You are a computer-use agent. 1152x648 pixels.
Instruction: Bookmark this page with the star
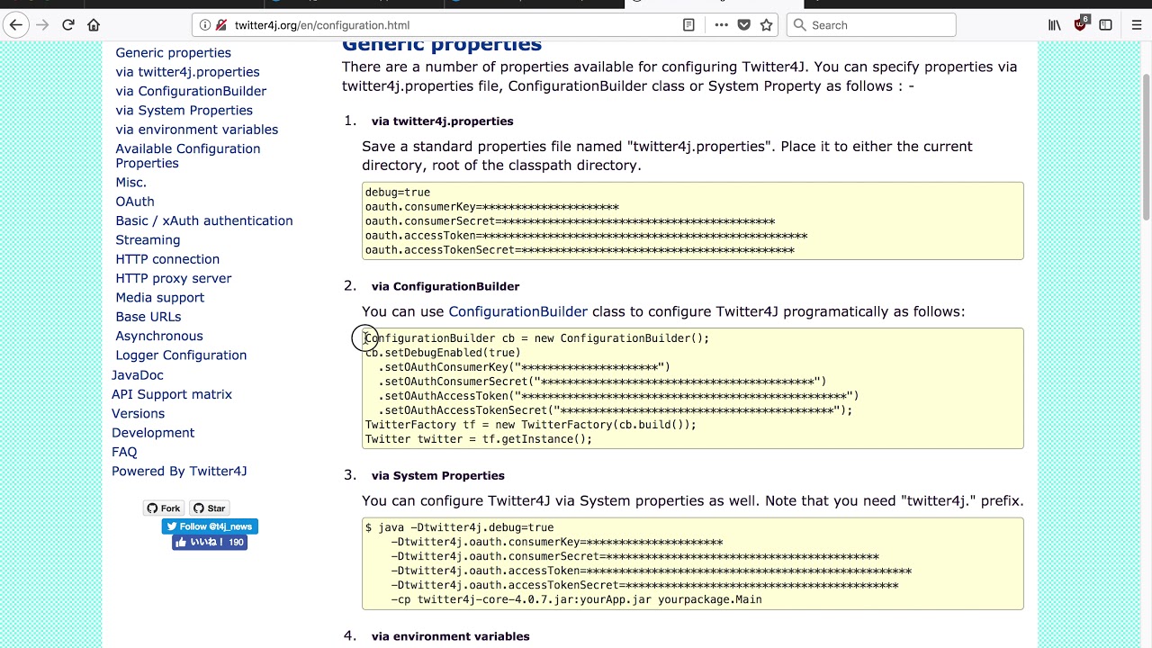pyautogui.click(x=766, y=25)
